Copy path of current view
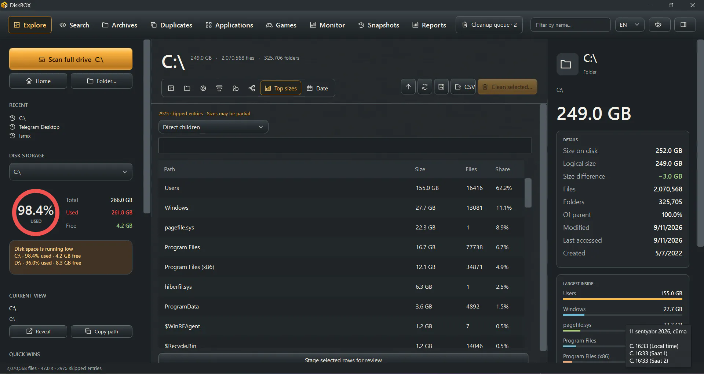Image resolution: width=704 pixels, height=374 pixels. click(102, 332)
